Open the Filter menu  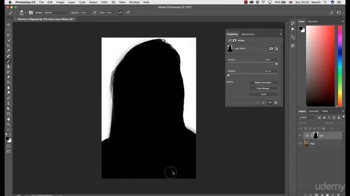coord(104,2)
